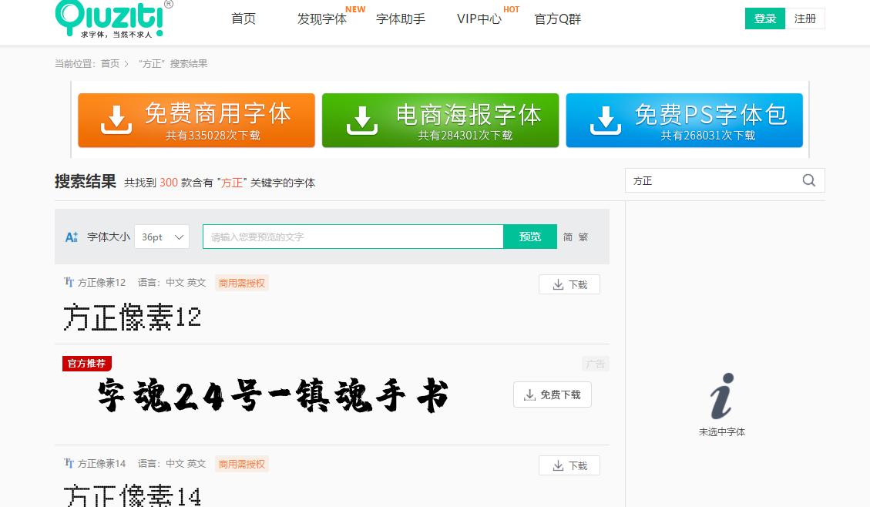Click the 注册 button
The image size is (870, 507).
[x=805, y=18]
